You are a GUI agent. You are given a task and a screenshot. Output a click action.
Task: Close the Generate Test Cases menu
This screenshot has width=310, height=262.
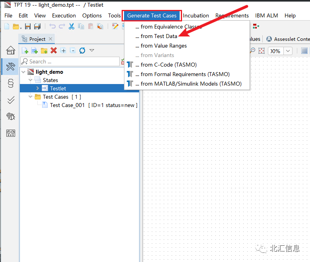coord(152,15)
